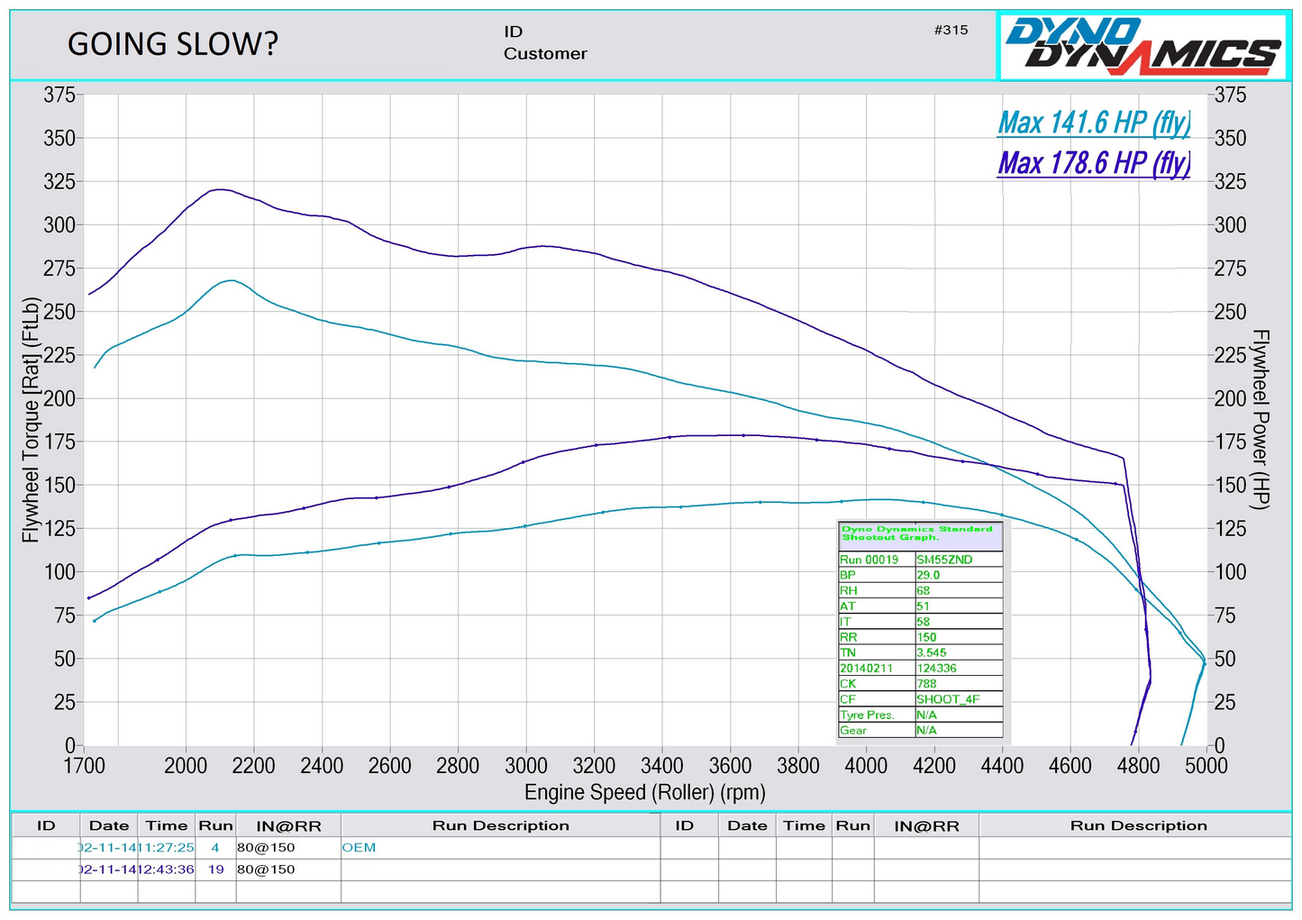Select the GOING SLOW? title text
The height and width of the screenshot is (920, 1302).
pos(173,44)
